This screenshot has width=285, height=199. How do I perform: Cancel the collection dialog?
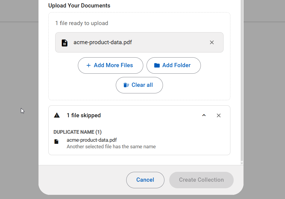[x=145, y=180]
